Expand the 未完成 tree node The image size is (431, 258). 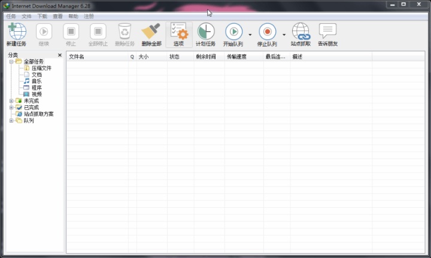[x=11, y=101]
